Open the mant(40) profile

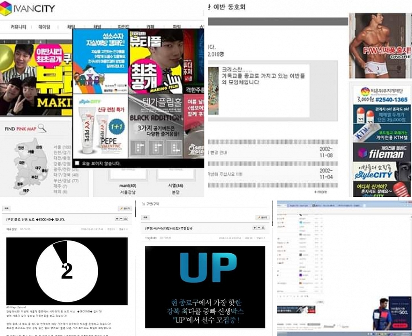point(128,185)
